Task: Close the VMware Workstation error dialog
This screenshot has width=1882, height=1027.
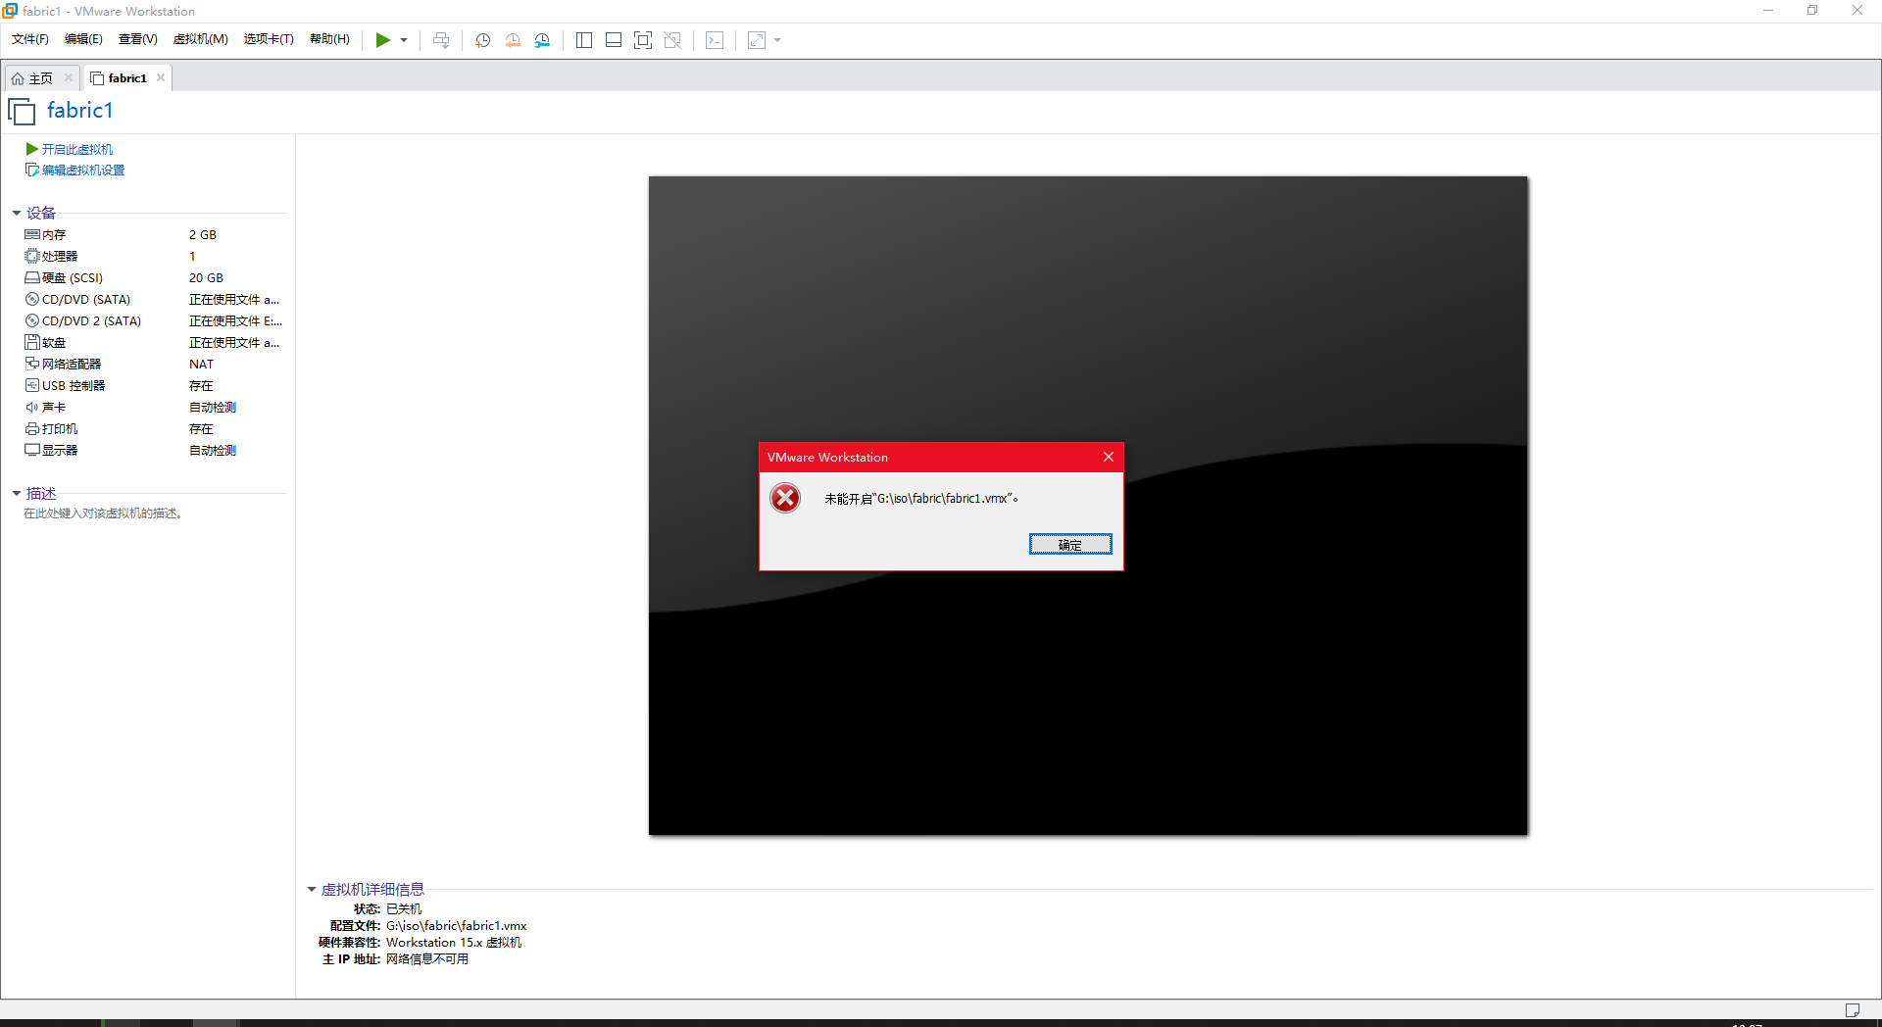Action: (x=1109, y=457)
